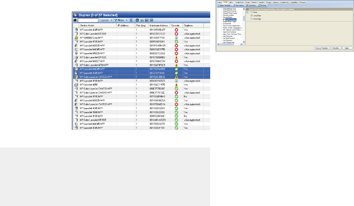Image resolution: width=354 pixels, height=206 pixels.
Task: Click the green check icon for 0001E68163A1
Action: [176, 42]
